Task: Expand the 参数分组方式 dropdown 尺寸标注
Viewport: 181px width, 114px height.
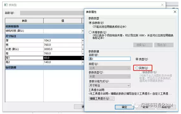Action: click(x=110, y=85)
